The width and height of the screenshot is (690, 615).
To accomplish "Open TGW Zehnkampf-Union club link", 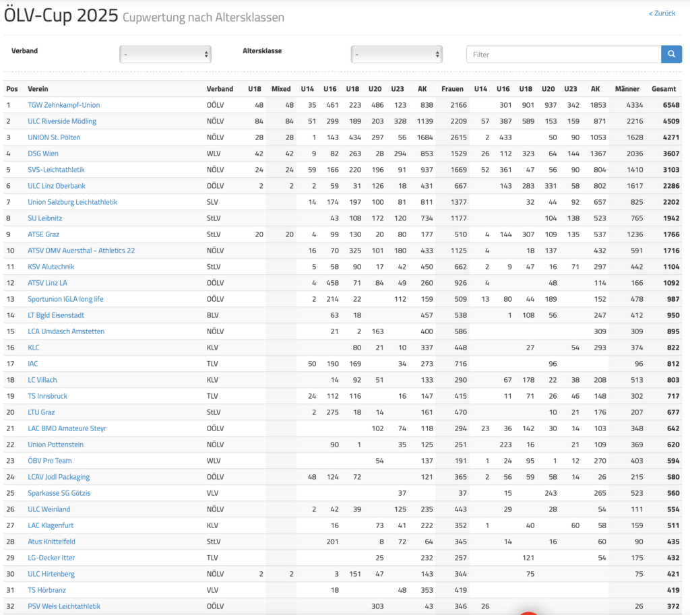I will click(x=63, y=105).
